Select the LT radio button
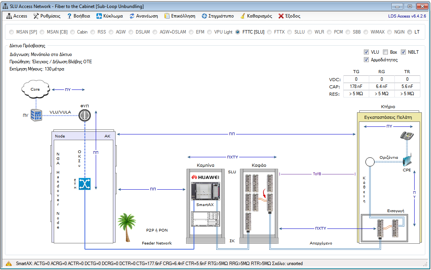This screenshot has height=270, width=431. [410, 32]
